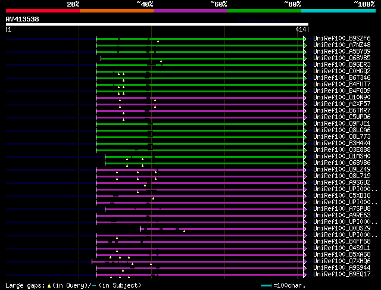
Task: Click the purple arrowhead ending the A7SPU8 alignment
Action: [x=305, y=209]
